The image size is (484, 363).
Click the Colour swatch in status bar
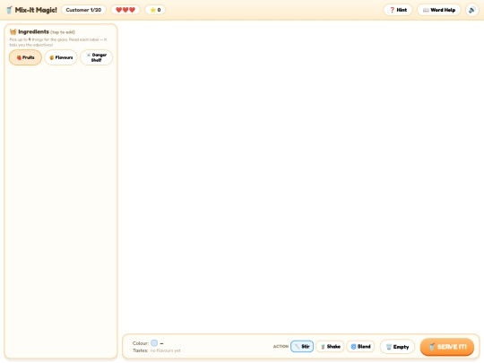(154, 343)
